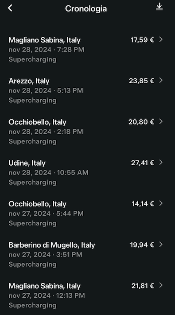Open the Udine, Italy charging entry
This screenshot has height=315, width=175.
87,172
